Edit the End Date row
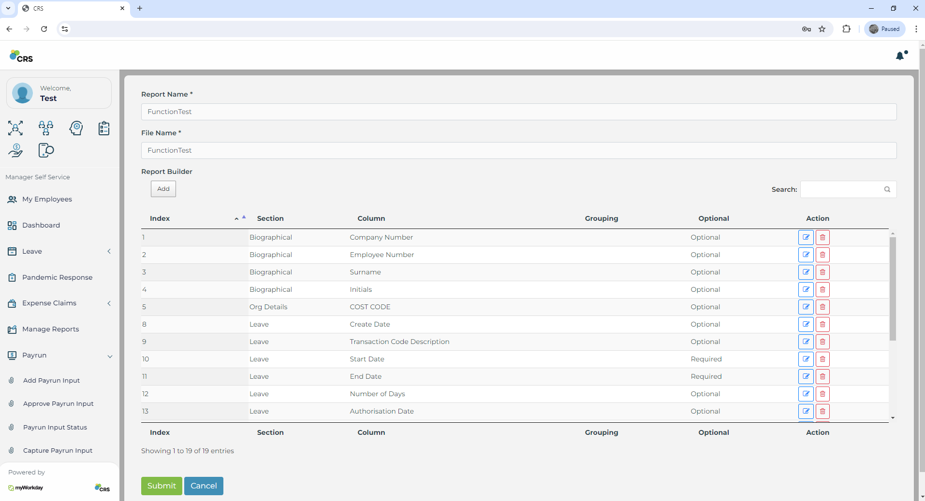Image resolution: width=925 pixels, height=501 pixels. coord(806,376)
